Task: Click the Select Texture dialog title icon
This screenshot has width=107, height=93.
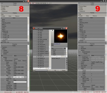Action: tap(34, 28)
